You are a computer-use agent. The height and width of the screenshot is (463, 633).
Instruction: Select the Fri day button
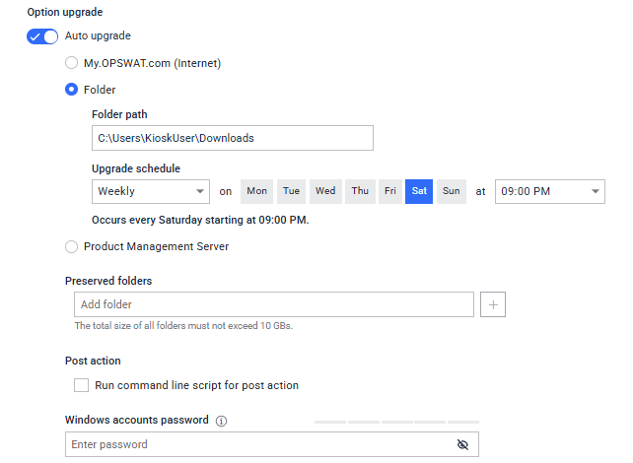click(390, 191)
